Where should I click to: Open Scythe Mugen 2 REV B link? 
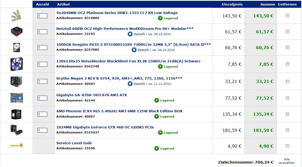[119, 78]
